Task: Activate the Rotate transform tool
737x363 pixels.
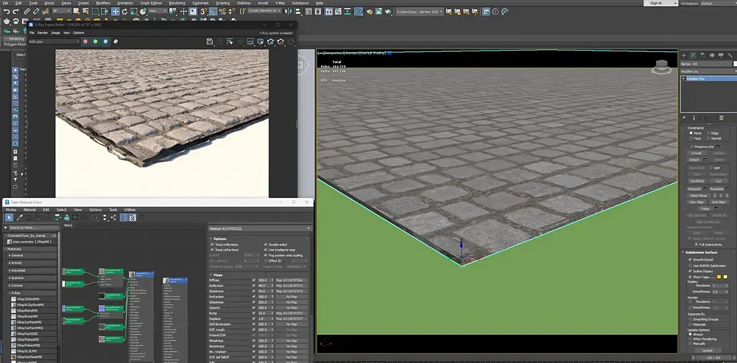Action: [126, 11]
